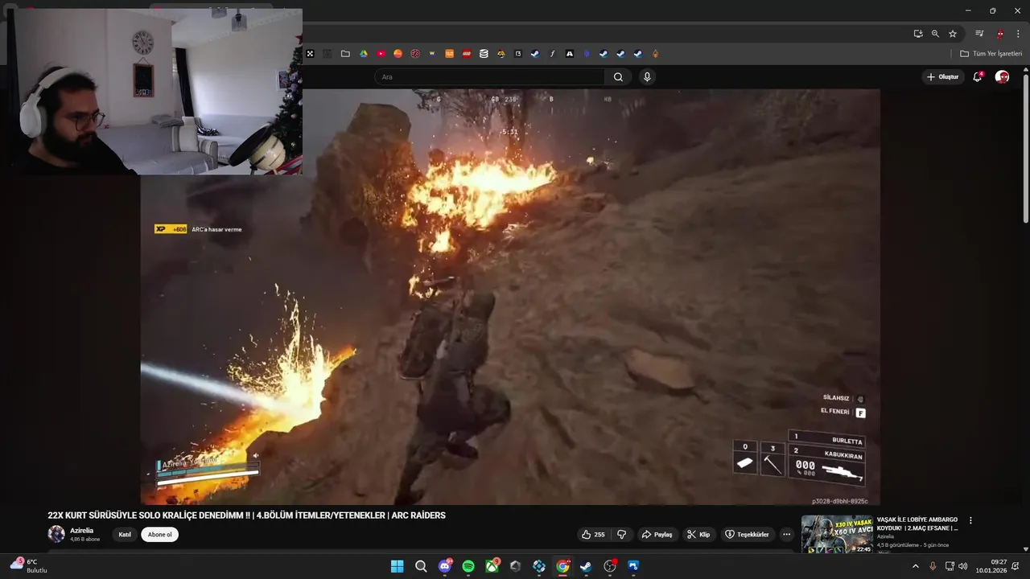Open Windows taskbar search
Screen dimensions: 1030x579
tap(421, 566)
